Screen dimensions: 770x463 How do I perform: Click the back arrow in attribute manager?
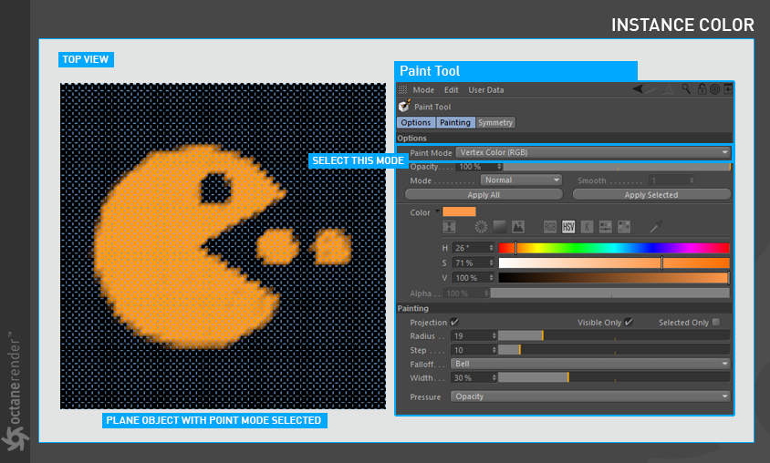click(x=638, y=88)
